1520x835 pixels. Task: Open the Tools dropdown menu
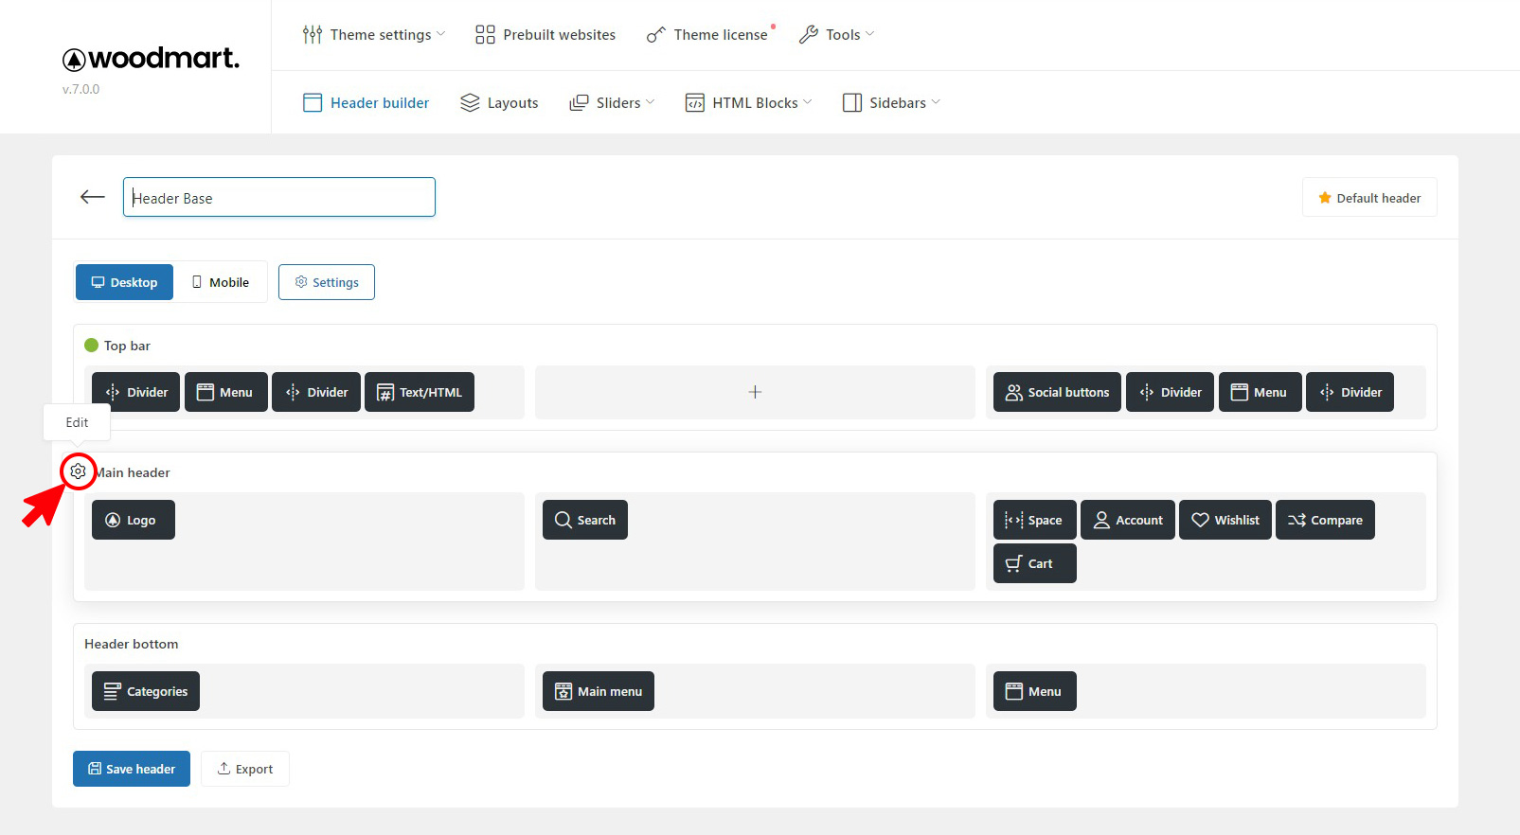click(x=836, y=35)
